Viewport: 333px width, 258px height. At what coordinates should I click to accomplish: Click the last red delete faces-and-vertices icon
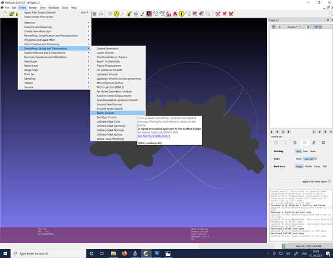point(231,14)
